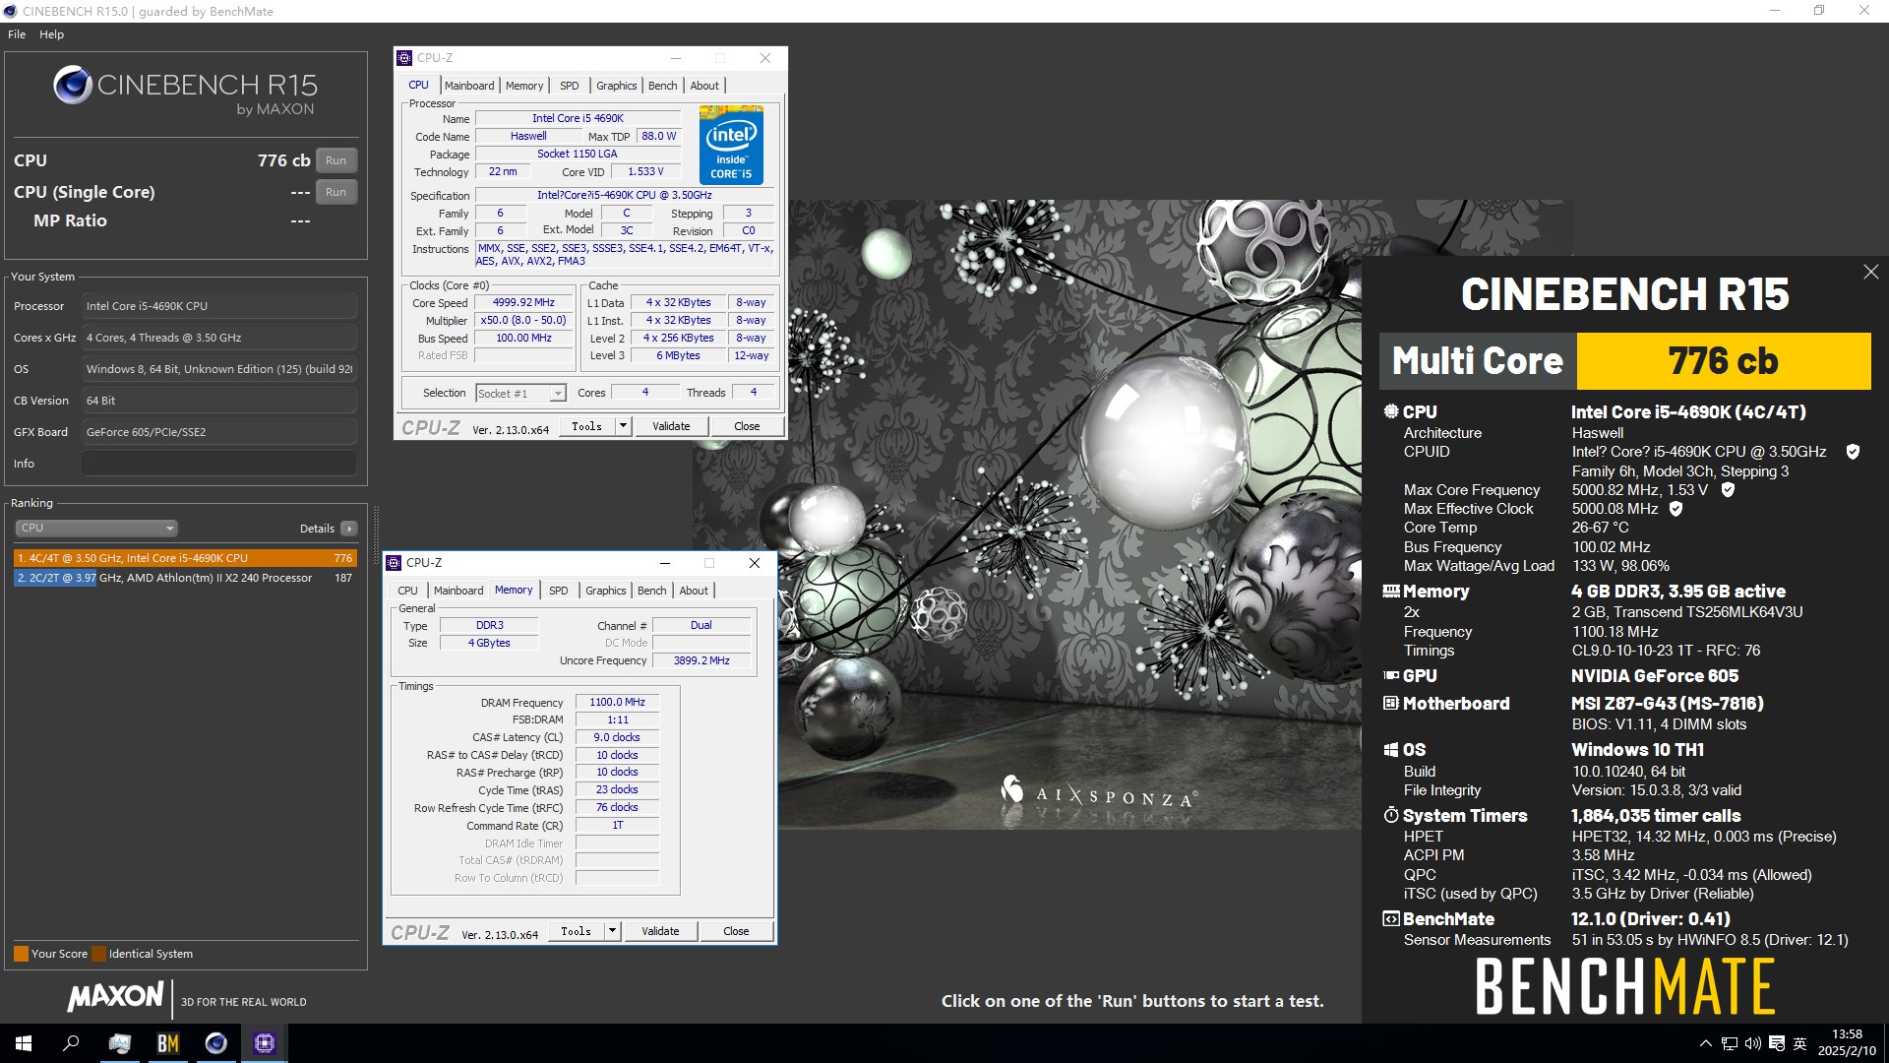This screenshot has width=1889, height=1063.
Task: Click the CPUID verification shield icon
Action: pos(1853,452)
